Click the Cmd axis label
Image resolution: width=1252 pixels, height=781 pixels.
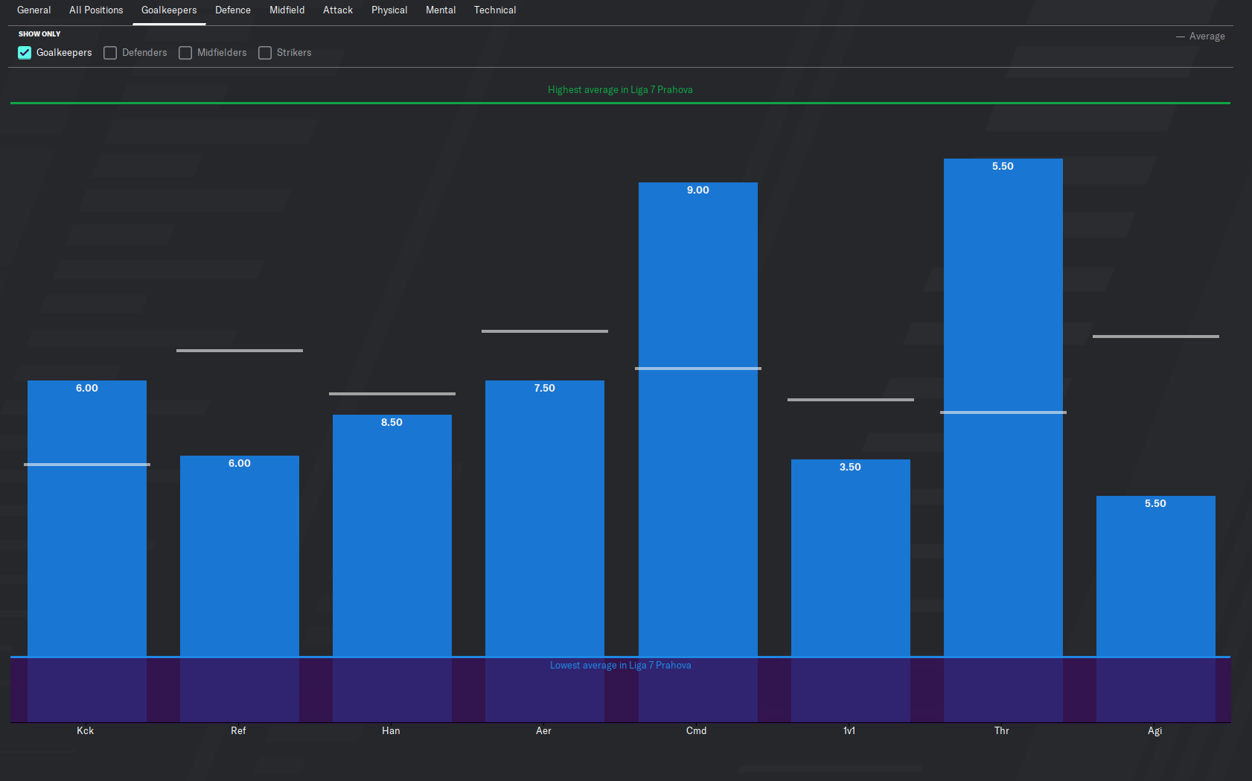click(x=697, y=731)
